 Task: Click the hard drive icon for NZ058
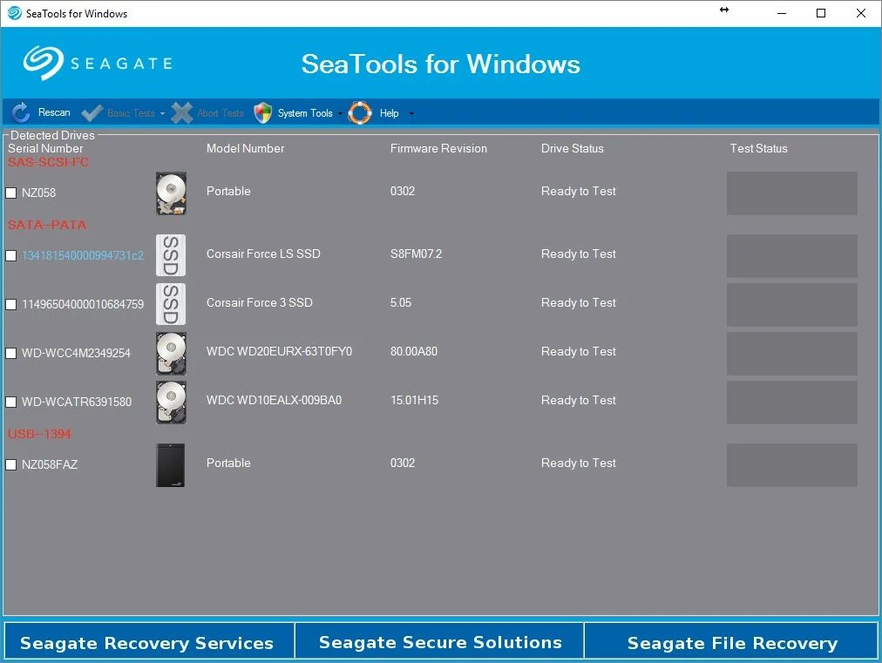(171, 193)
